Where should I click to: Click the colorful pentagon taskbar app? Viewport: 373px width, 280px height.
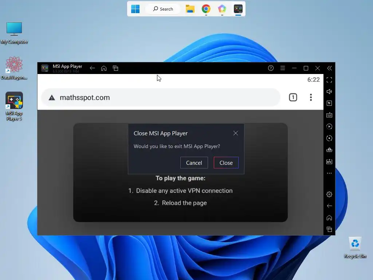[222, 9]
